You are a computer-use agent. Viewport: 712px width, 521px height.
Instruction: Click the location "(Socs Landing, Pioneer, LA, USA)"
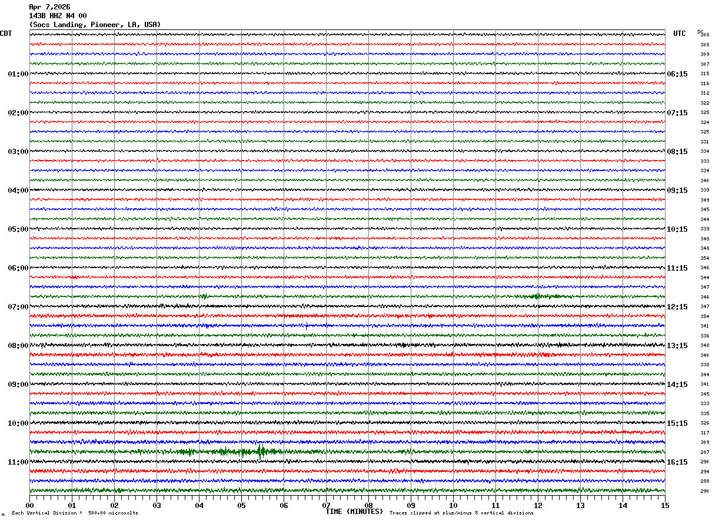click(95, 25)
